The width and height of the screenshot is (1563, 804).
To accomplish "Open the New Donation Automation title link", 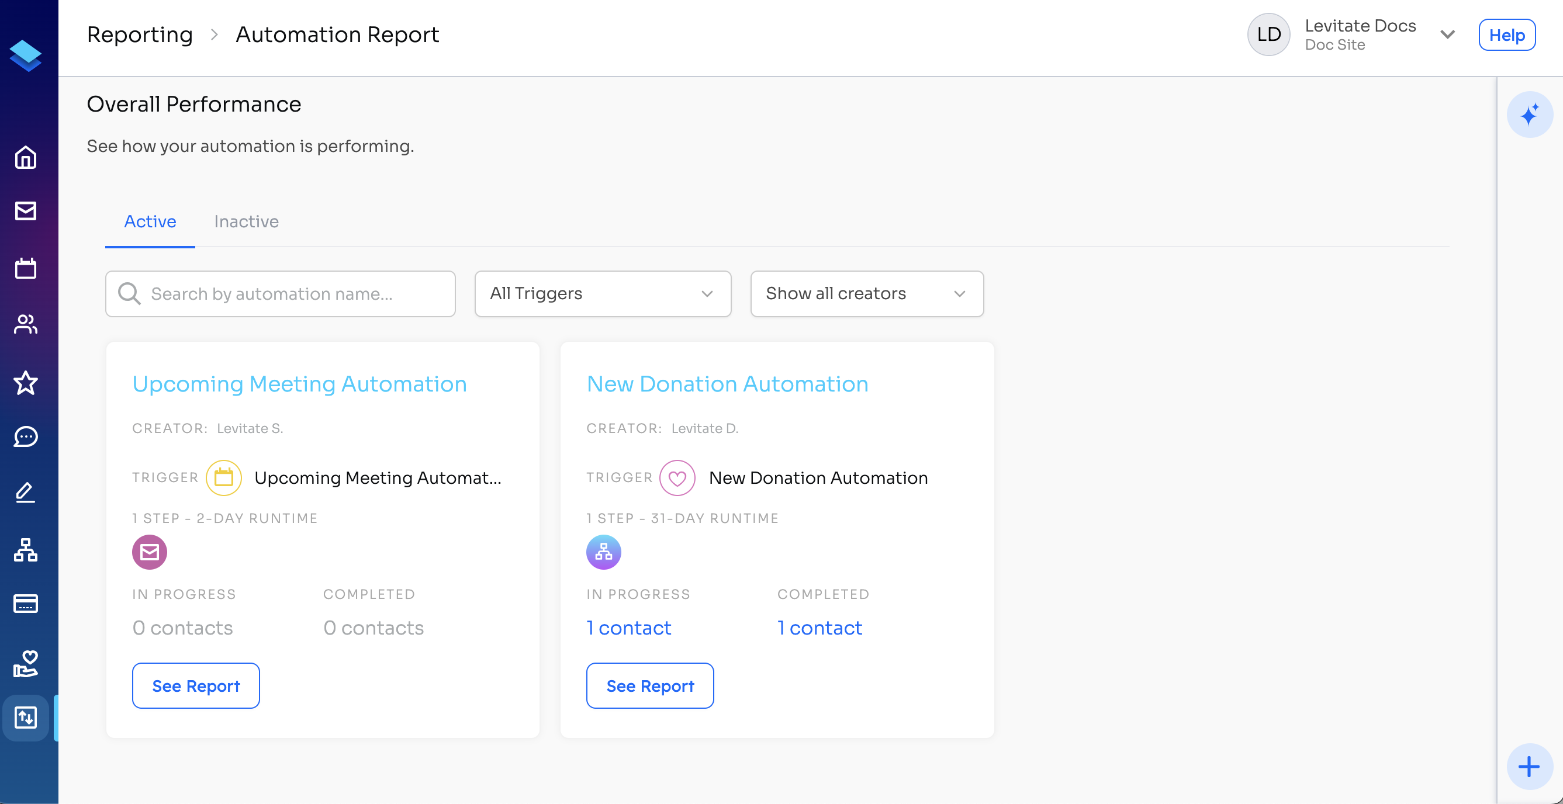I will tap(727, 384).
